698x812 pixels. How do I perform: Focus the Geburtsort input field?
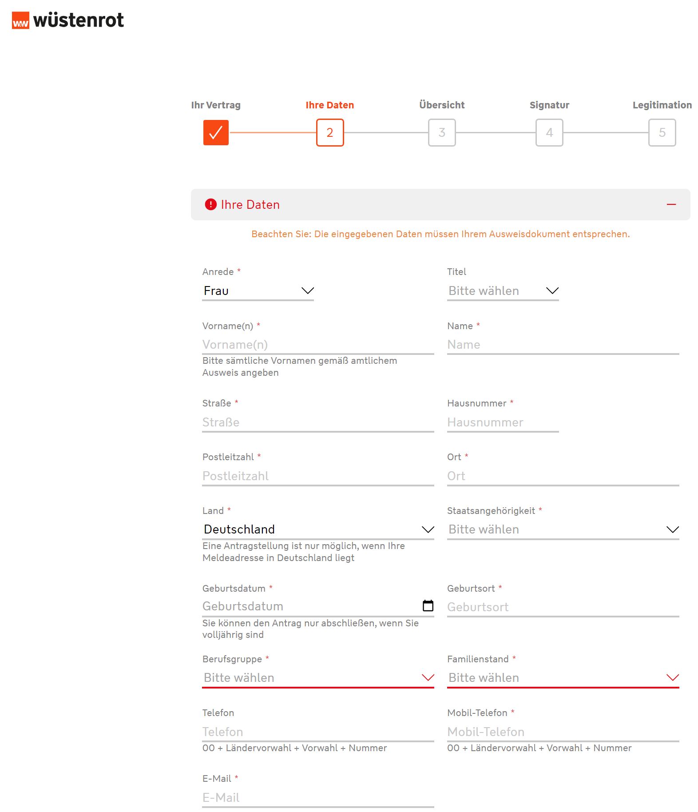(563, 607)
